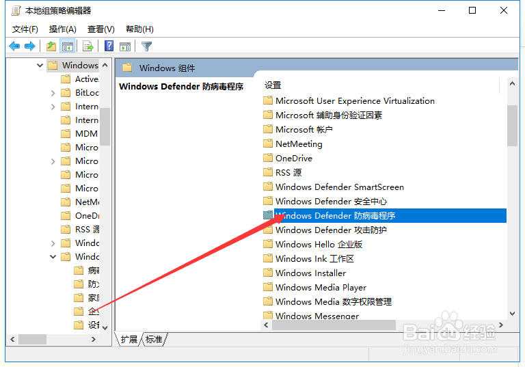
Task: Expand the Micro node below the first Micro
Action: [x=53, y=161]
